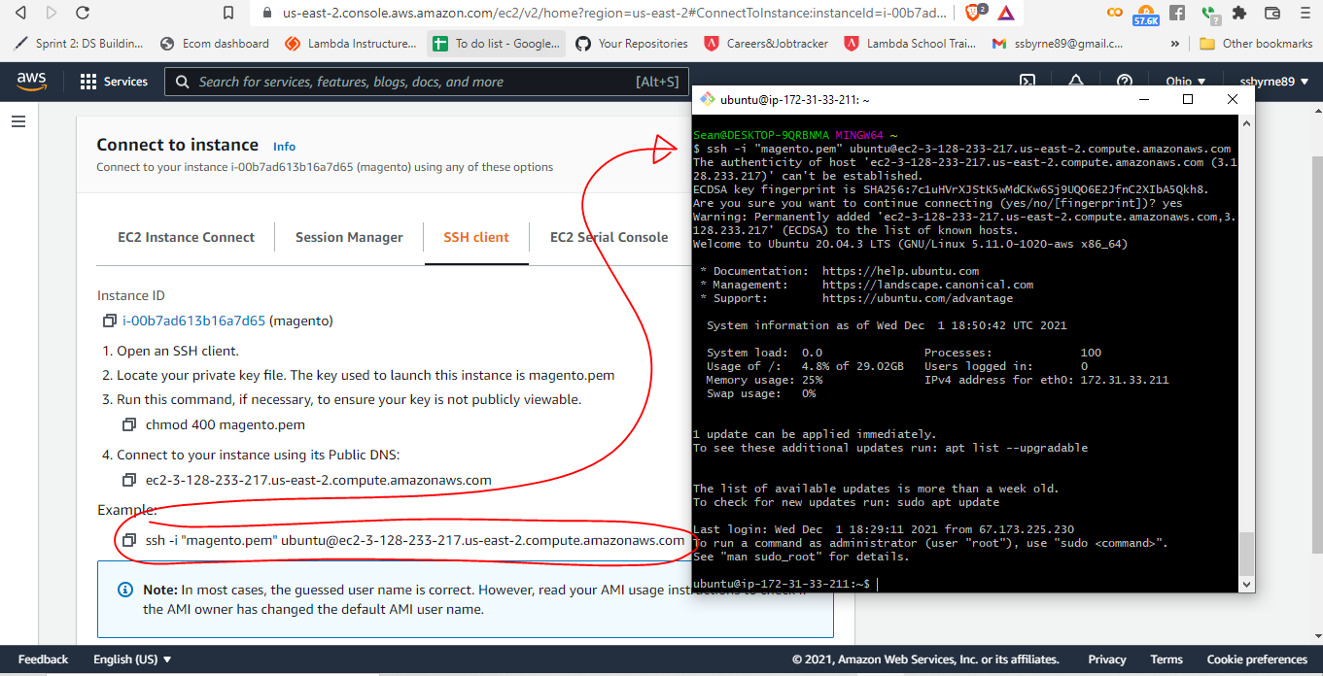Open the Info link beside heading
Viewport: 1323px width, 676px height.
coord(284,147)
